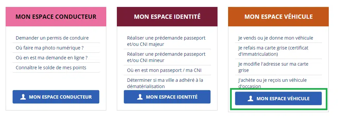Open Déterminer si ma ville a adhéré link
The width and height of the screenshot is (339, 125).
point(165,83)
